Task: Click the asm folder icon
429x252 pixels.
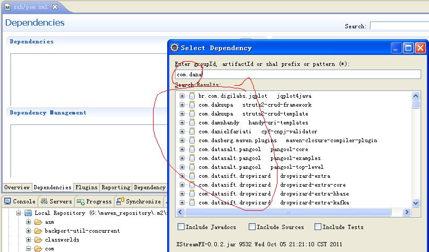Action: tap(38, 222)
